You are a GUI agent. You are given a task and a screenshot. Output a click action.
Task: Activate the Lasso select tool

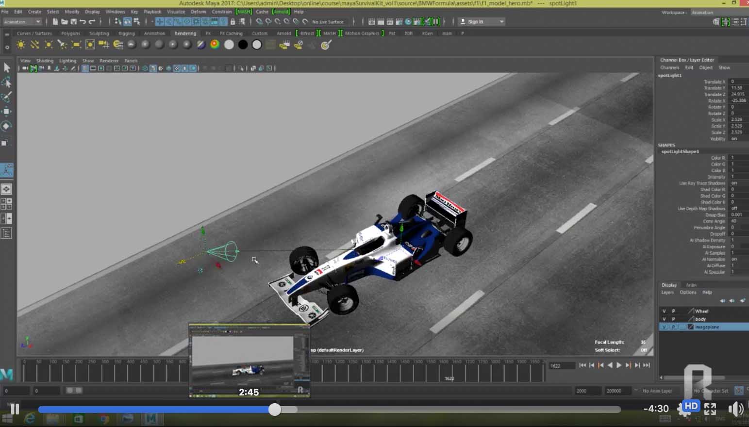6,82
